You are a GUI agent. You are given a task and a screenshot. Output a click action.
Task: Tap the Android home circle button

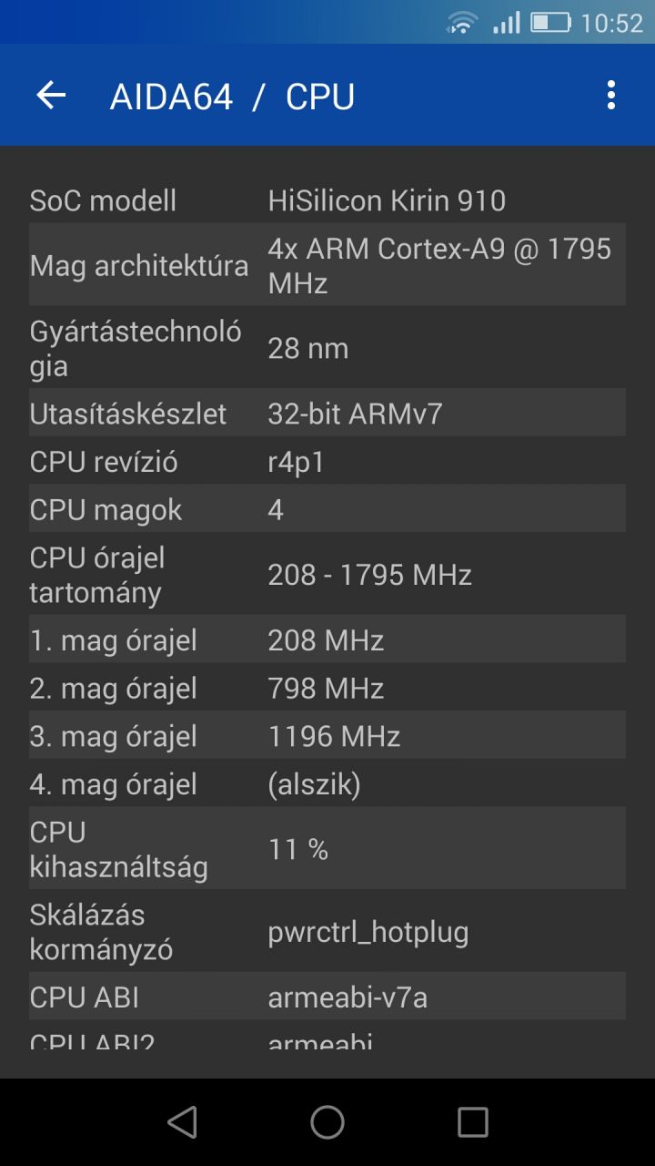(x=327, y=1122)
